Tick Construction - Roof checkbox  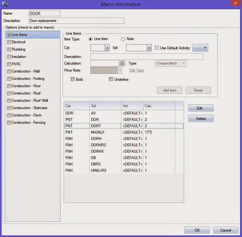[x=9, y=93]
